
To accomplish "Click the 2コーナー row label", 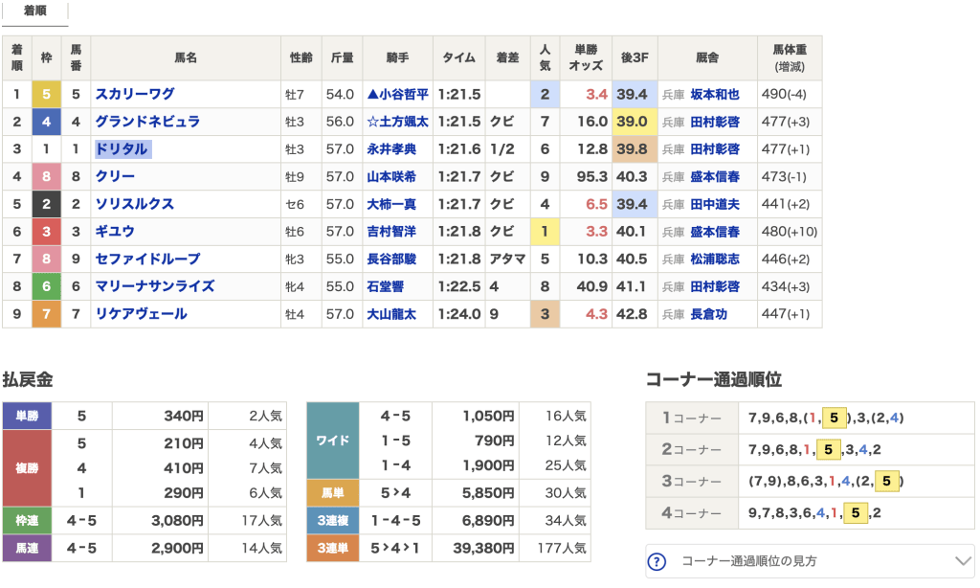I will click(692, 450).
